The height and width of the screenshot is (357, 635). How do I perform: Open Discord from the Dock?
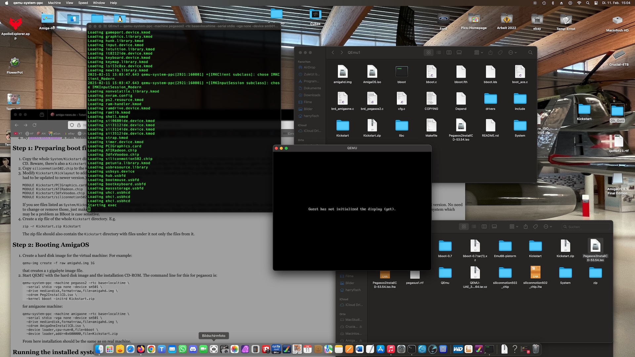(x=193, y=349)
